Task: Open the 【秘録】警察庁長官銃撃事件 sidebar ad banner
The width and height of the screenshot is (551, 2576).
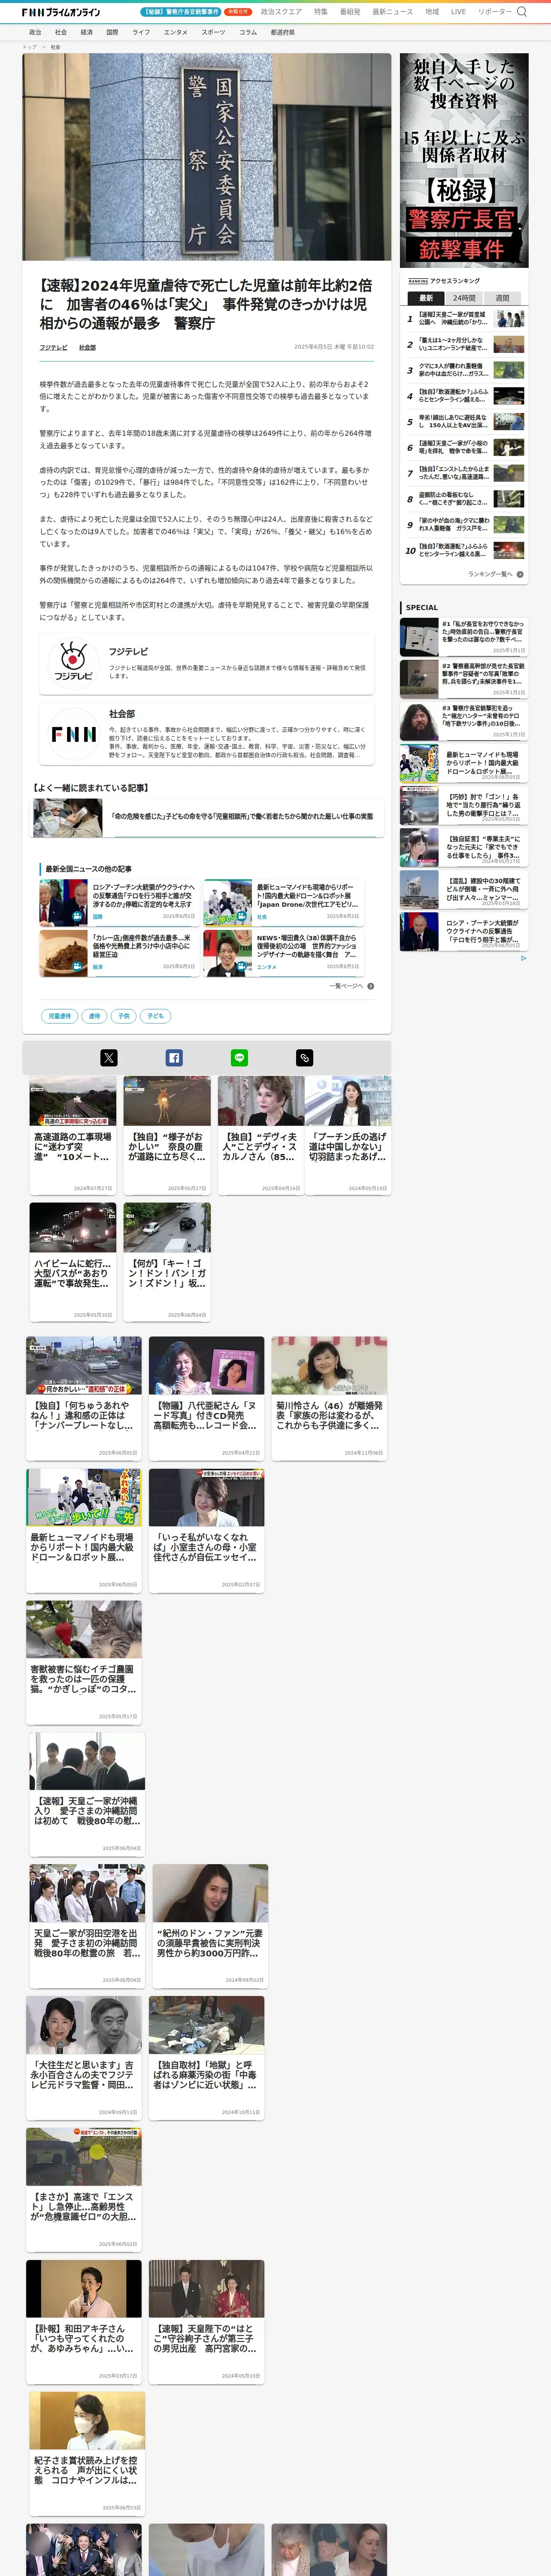Action: tap(464, 160)
